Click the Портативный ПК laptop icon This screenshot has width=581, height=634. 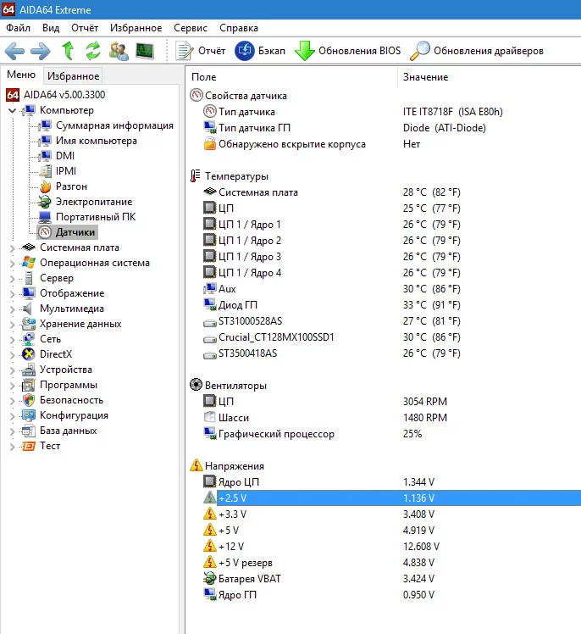44,217
